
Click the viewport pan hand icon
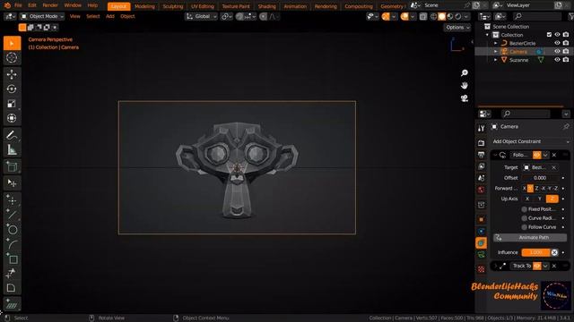465,86
